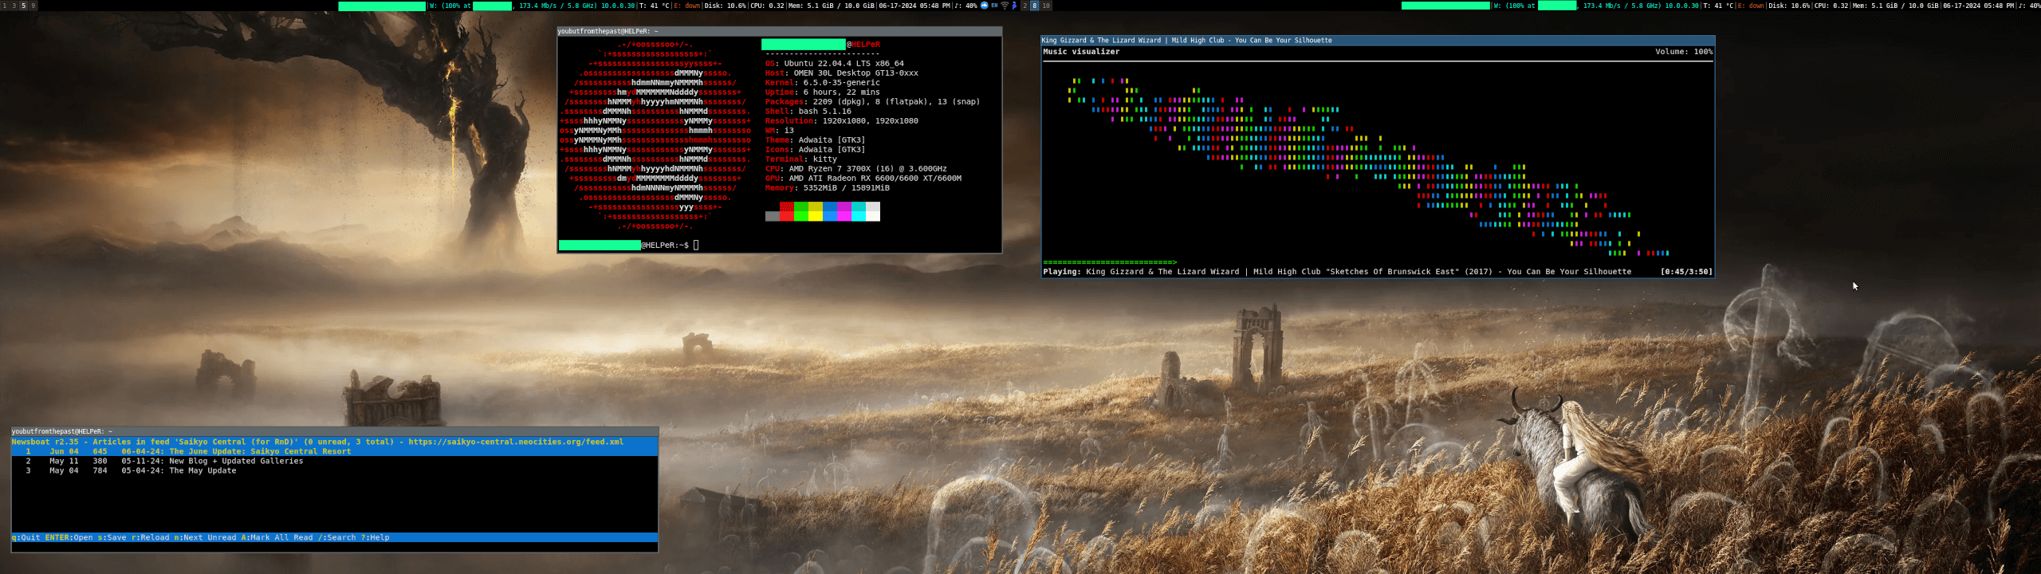Click the GPU: AMD ATI Radeon line

(x=863, y=178)
